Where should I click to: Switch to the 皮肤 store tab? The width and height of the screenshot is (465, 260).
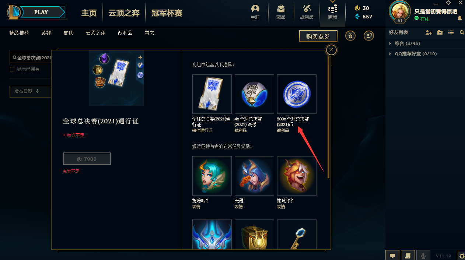point(68,33)
